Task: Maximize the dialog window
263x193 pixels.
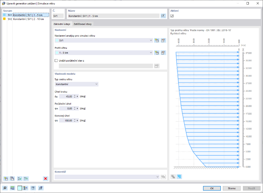Action: [x=247, y=3]
